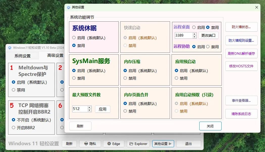
Task: Apply 最大预取文件数 with the 应用 button
Action: coord(103,109)
